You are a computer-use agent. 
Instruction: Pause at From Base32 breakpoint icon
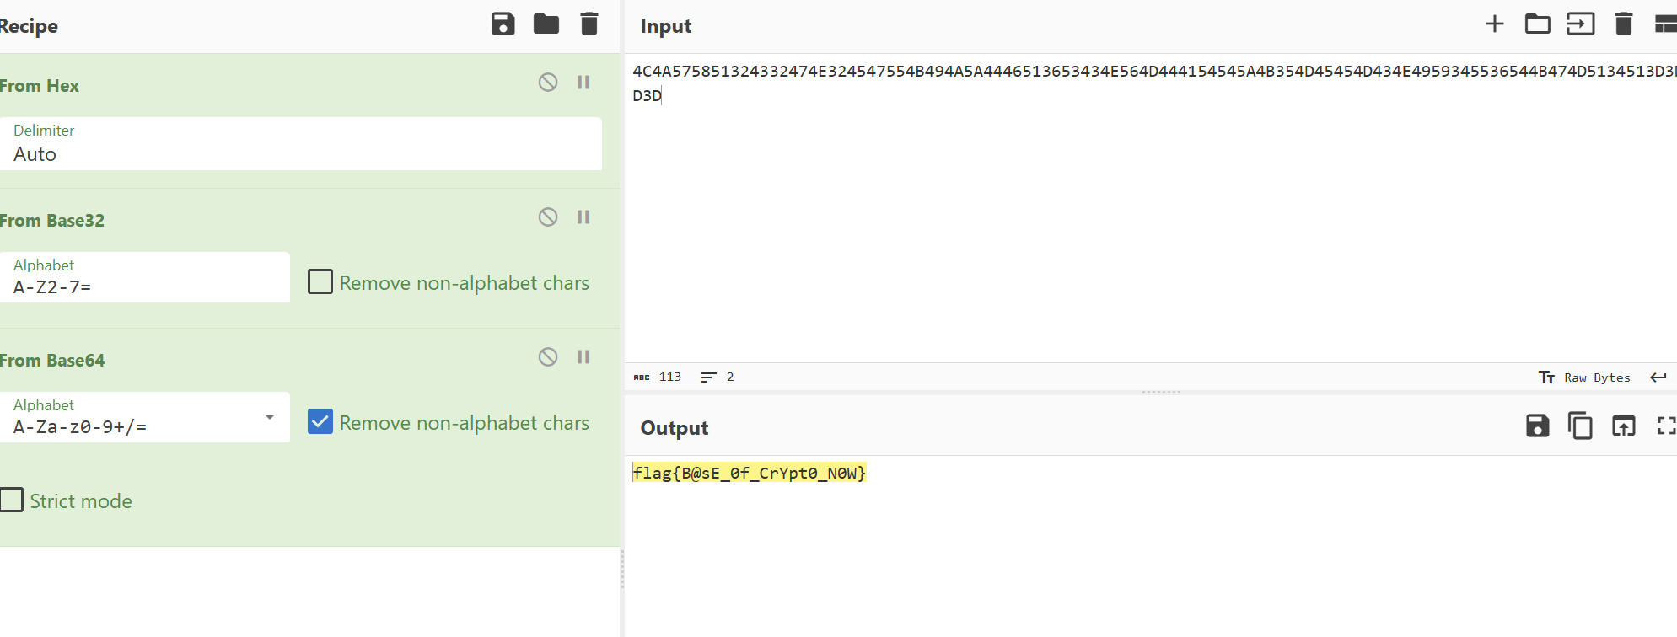point(583,217)
